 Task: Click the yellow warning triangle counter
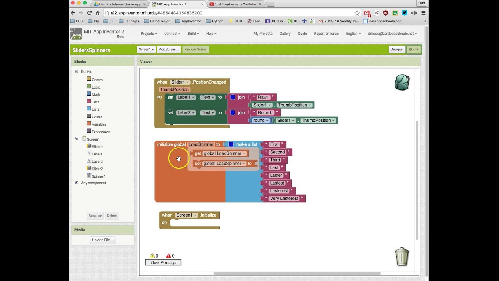(x=152, y=256)
